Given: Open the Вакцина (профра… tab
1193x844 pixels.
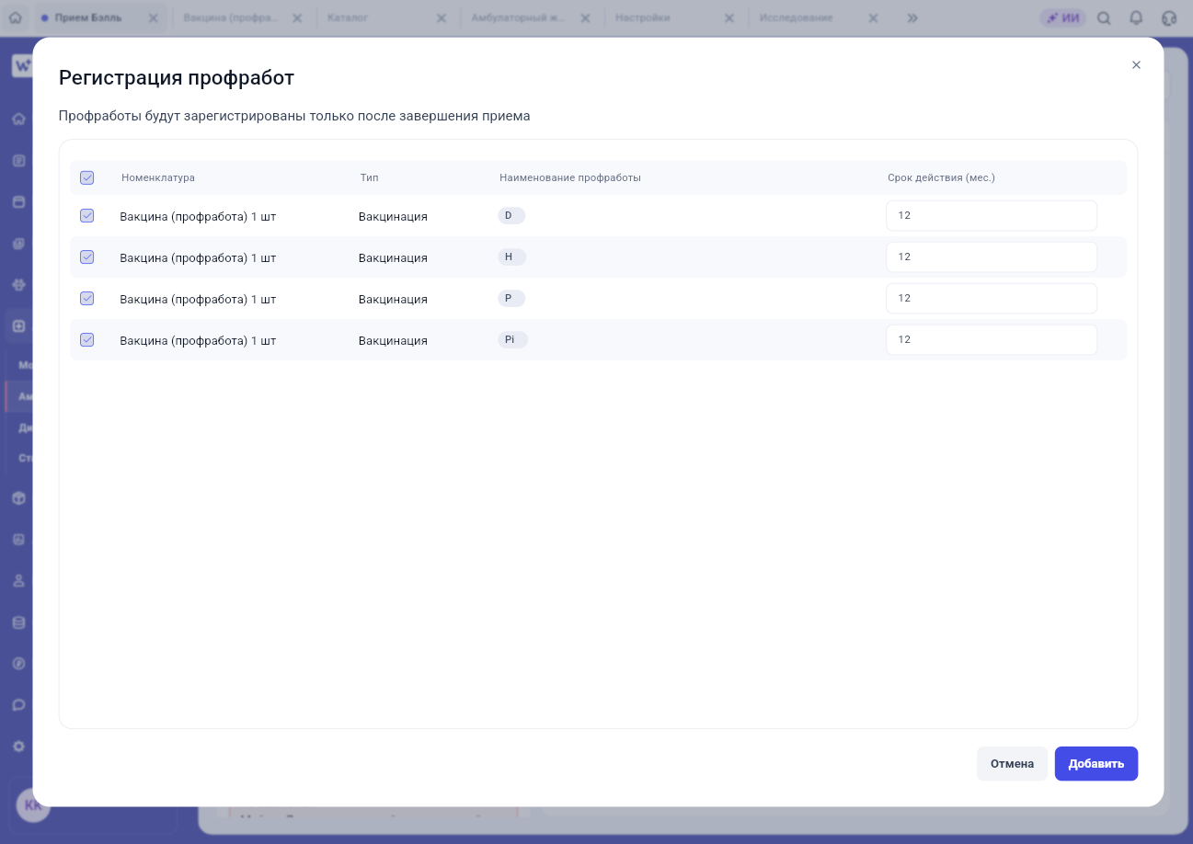Looking at the screenshot, I should pos(231,17).
